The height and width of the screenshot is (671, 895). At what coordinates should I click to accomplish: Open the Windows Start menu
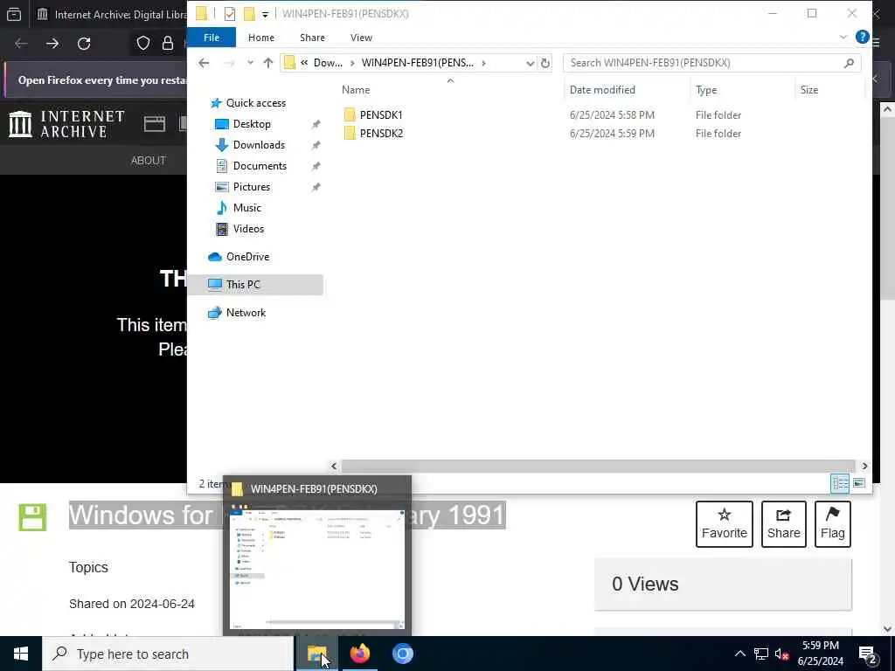point(21,654)
